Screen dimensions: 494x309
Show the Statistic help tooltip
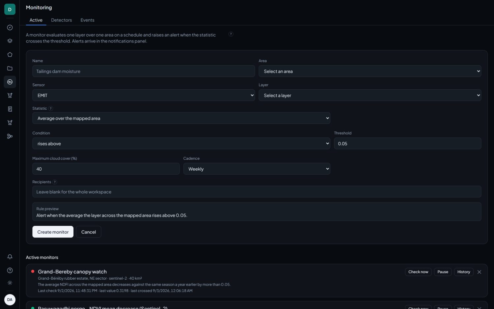click(x=51, y=108)
